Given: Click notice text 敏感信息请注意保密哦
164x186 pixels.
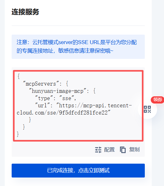Looking at the screenshot, I should point(86,51).
